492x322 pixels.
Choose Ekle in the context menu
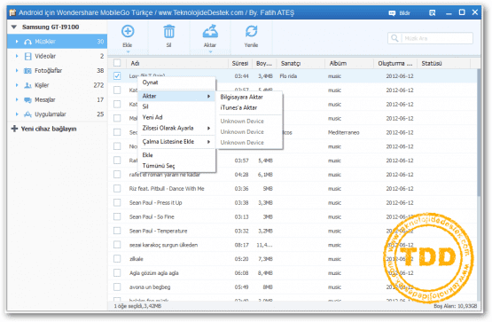(x=176, y=155)
